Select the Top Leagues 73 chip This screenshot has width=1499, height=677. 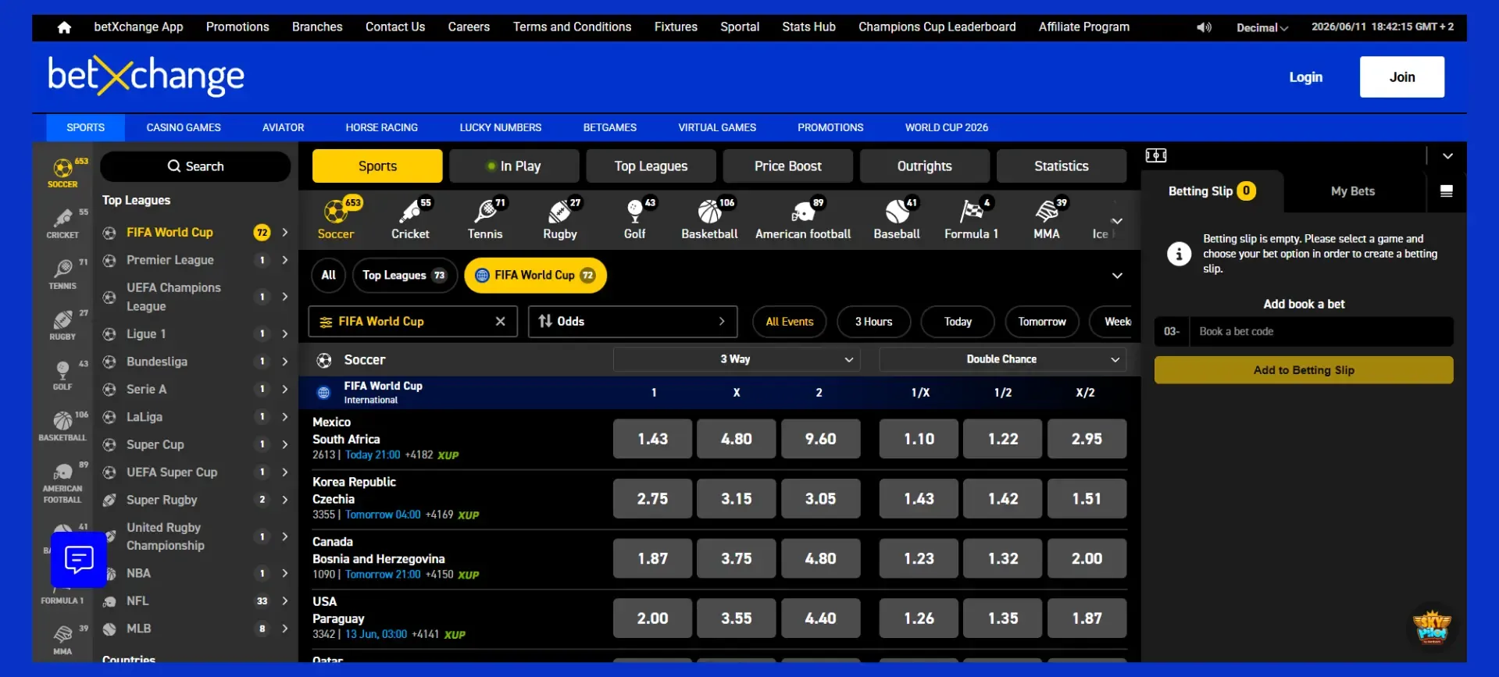[405, 276]
